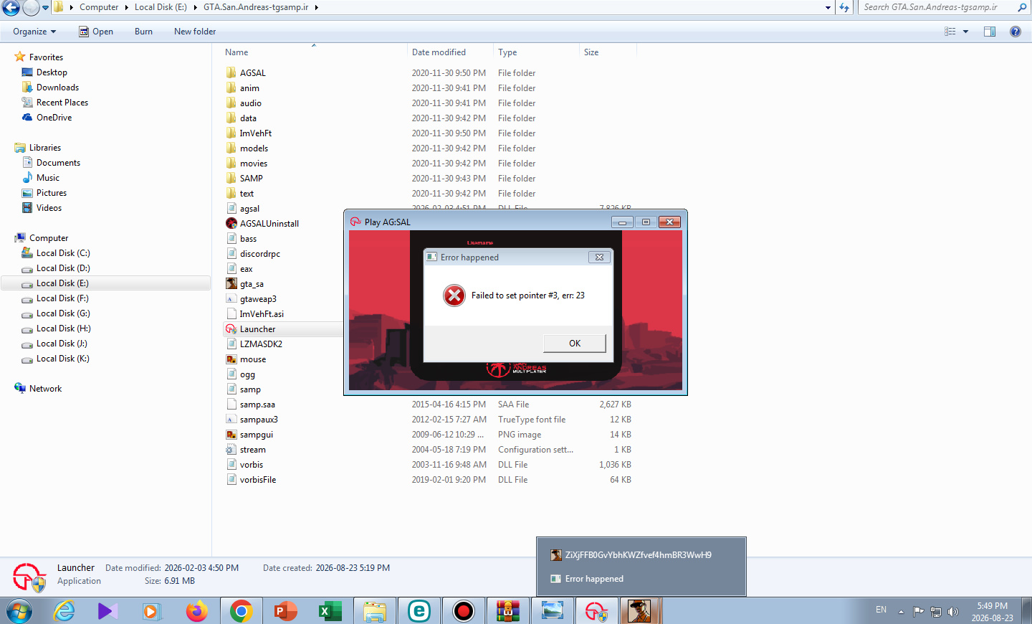This screenshot has height=624, width=1032.
Task: Launch Internet Explorer from the taskbar
Action: (x=64, y=611)
